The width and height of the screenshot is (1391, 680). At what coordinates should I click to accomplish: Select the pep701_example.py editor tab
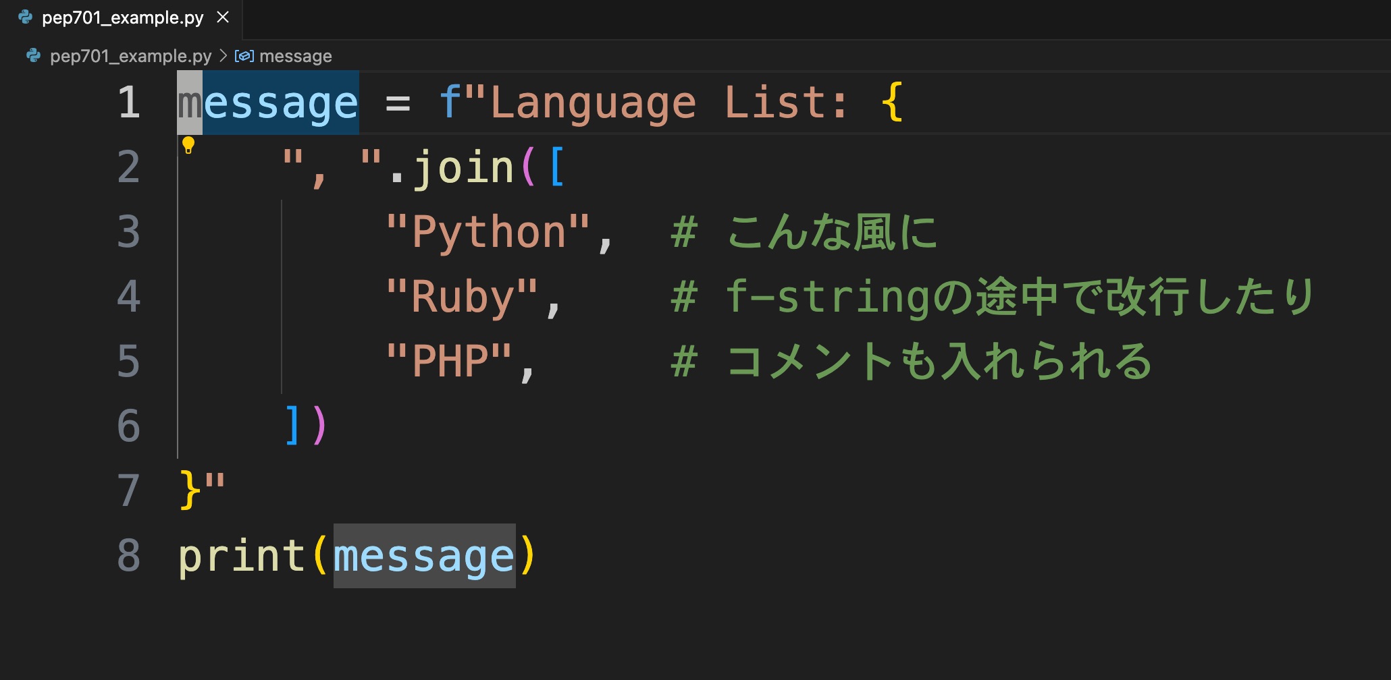(122, 18)
